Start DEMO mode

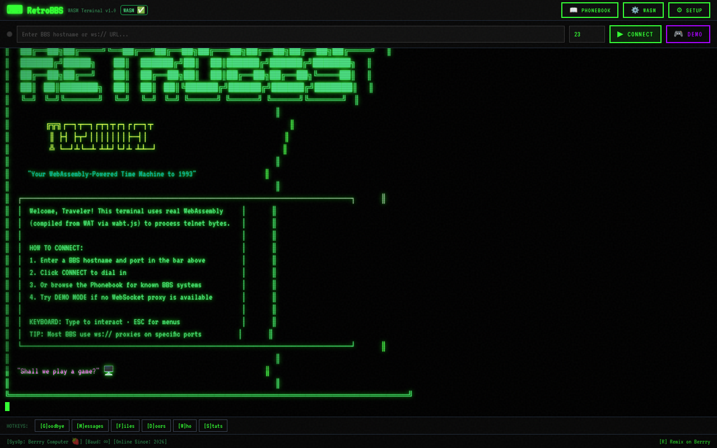click(688, 34)
